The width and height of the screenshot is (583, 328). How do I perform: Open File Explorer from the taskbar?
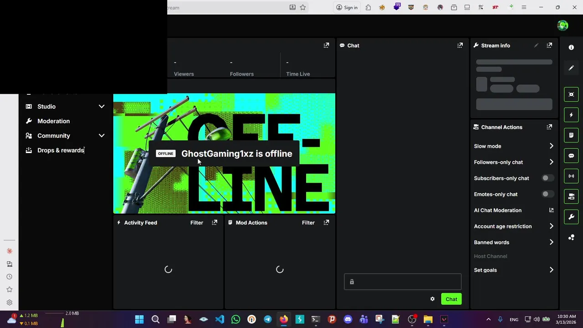(x=428, y=319)
